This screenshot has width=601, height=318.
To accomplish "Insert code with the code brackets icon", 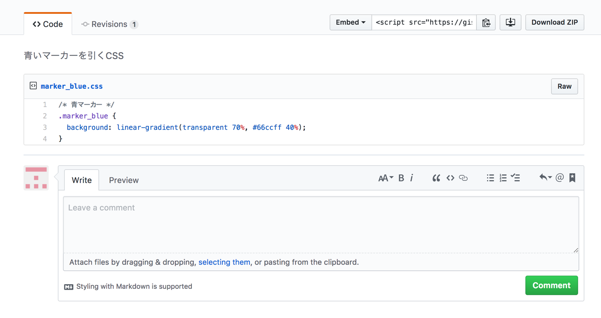I will [x=450, y=178].
